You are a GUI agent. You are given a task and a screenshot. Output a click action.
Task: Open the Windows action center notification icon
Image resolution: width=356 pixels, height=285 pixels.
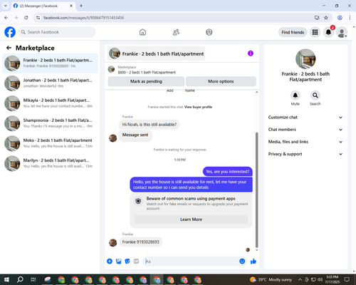[347, 279]
